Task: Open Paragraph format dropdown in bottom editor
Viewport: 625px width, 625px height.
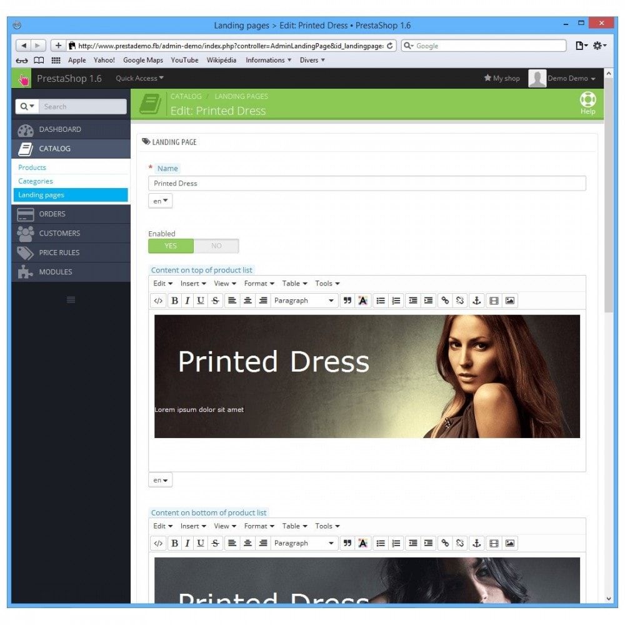Action: [x=304, y=543]
